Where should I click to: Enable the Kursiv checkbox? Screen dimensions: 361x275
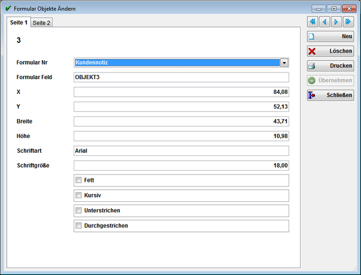click(x=79, y=195)
